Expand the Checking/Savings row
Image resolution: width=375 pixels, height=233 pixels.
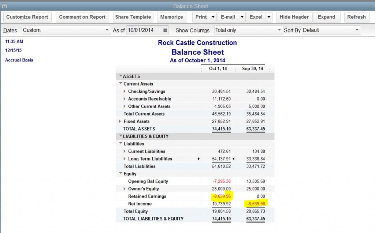coord(125,91)
